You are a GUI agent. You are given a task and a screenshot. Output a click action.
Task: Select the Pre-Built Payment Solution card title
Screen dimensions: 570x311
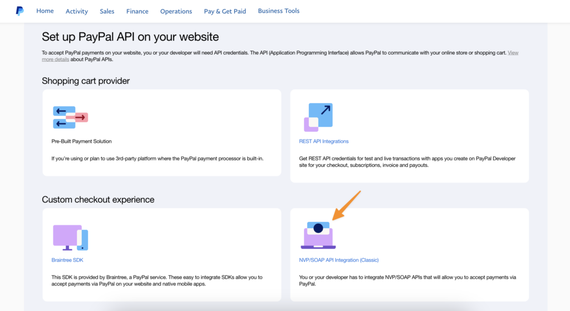point(81,141)
